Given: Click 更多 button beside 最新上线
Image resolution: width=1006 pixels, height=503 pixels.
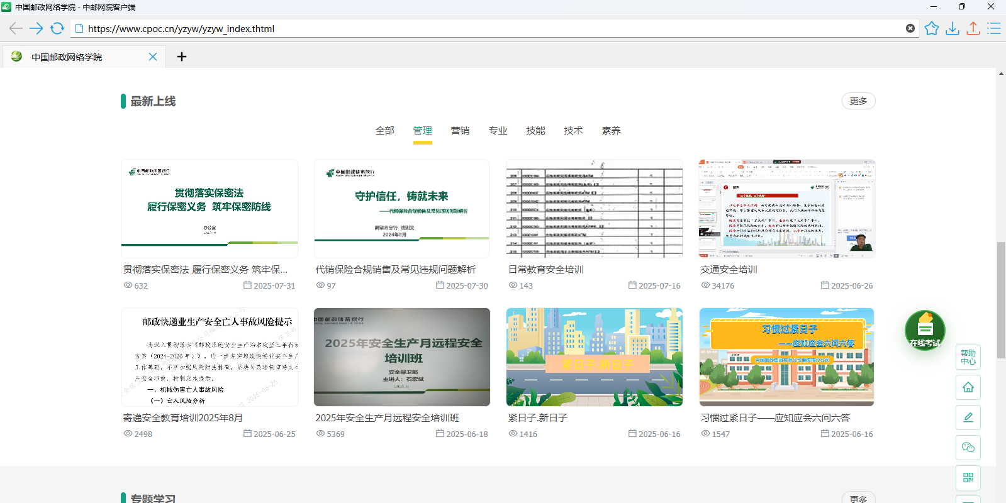Looking at the screenshot, I should pyautogui.click(x=858, y=101).
